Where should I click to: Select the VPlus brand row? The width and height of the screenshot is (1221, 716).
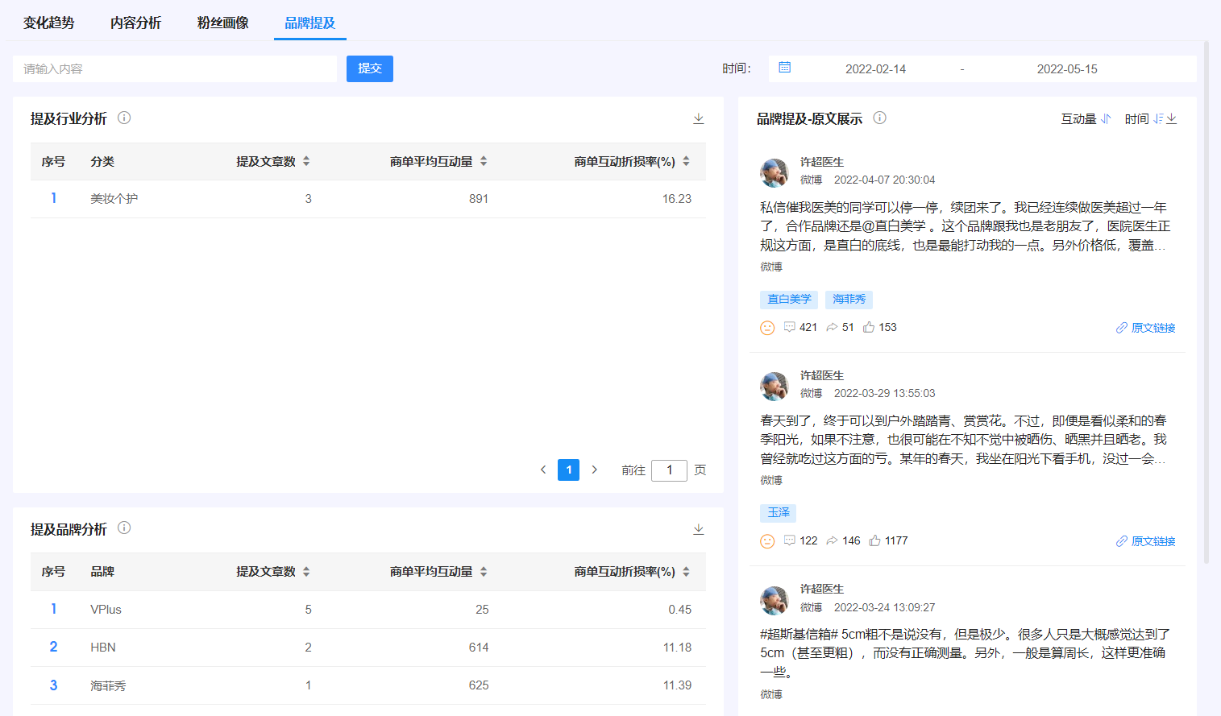(368, 610)
